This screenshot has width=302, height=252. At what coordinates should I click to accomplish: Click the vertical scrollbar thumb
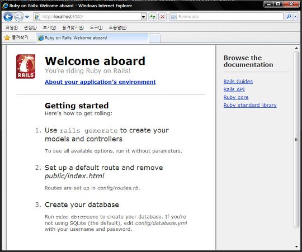pyautogui.click(x=296, y=140)
